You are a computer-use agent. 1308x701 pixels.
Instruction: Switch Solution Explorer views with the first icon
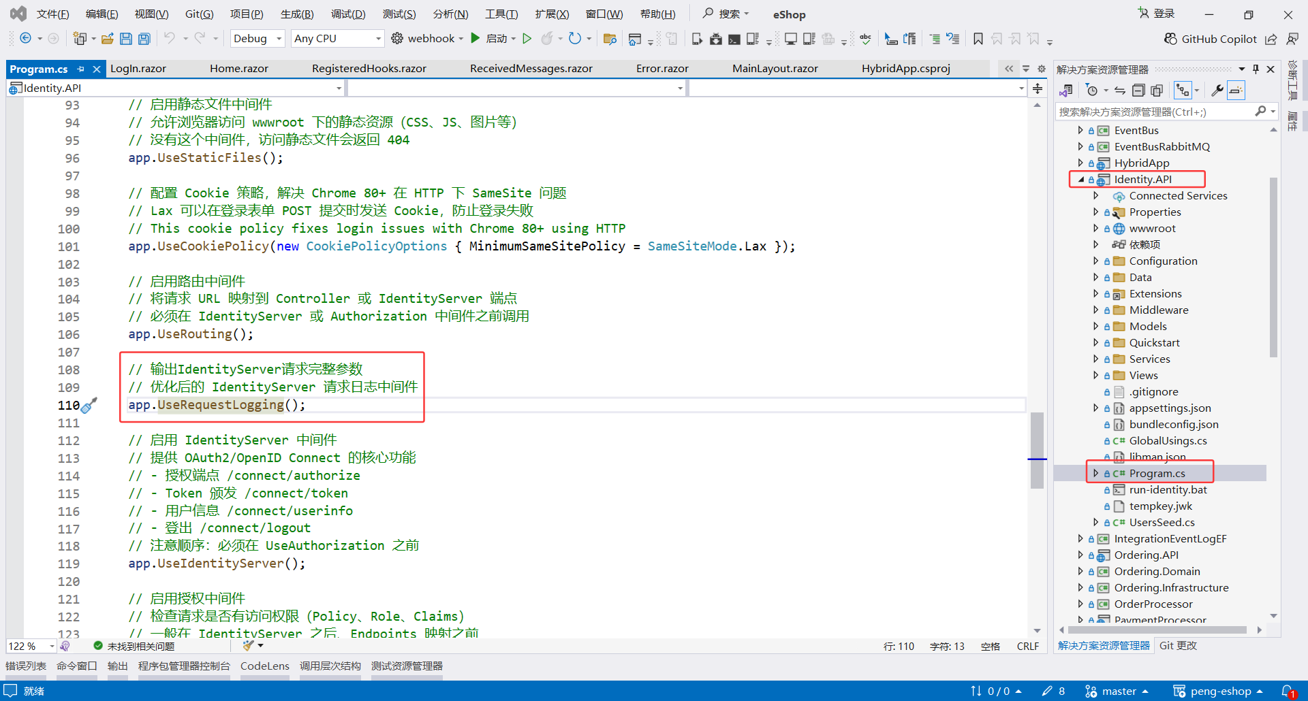tap(1067, 91)
